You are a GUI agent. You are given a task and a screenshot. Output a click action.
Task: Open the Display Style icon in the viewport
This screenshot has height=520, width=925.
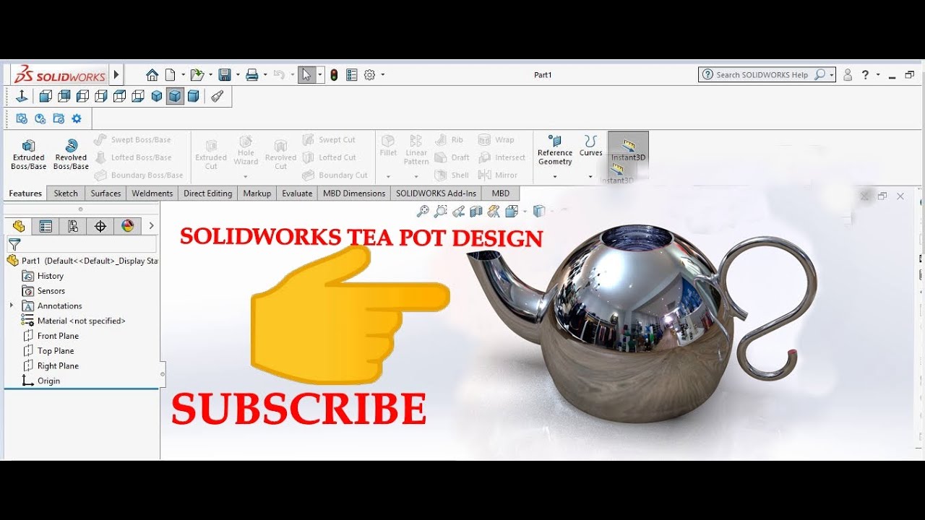coord(538,211)
